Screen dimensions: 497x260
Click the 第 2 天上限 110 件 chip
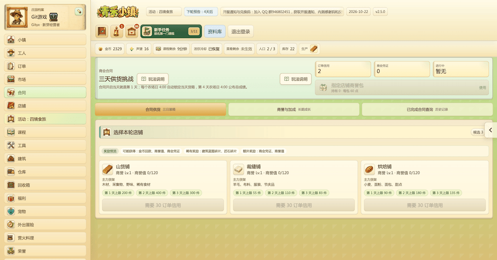tap(281, 193)
